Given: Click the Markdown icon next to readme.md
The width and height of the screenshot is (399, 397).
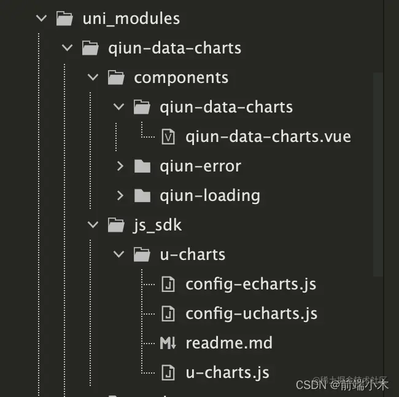Looking at the screenshot, I should (168, 343).
